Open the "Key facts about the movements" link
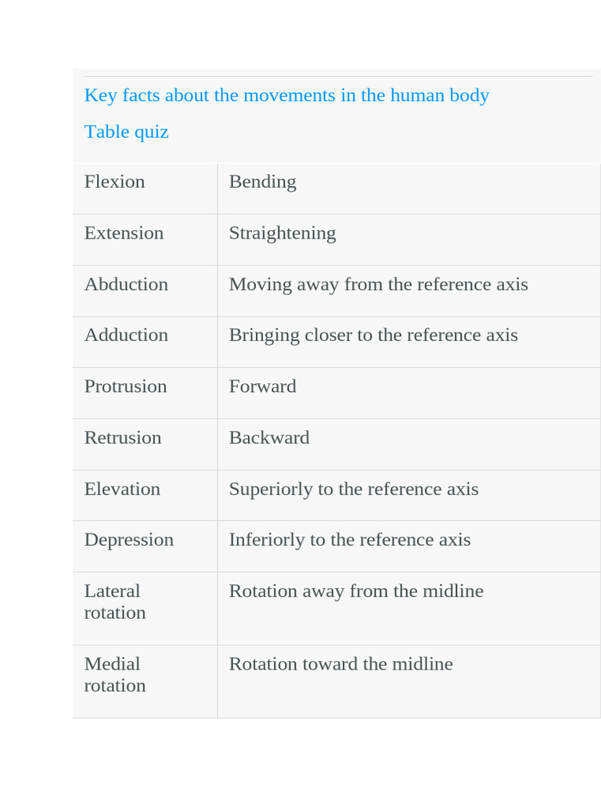The image size is (601, 801). (286, 95)
